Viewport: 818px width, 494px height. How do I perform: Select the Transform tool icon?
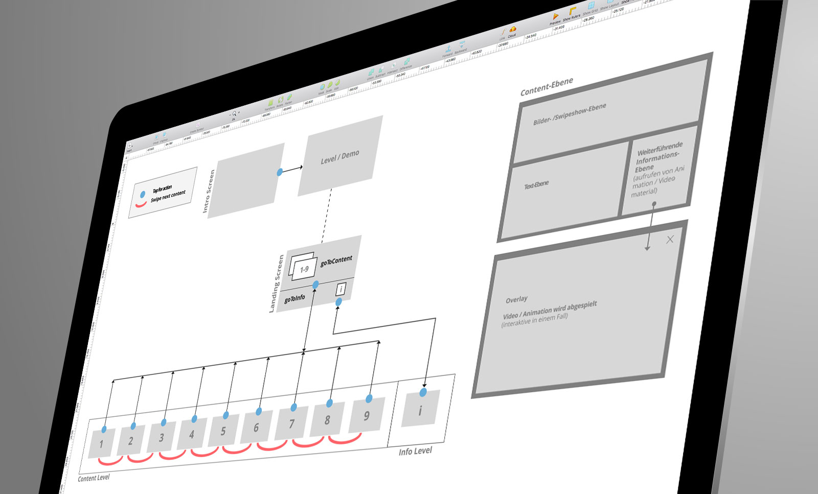click(x=270, y=103)
